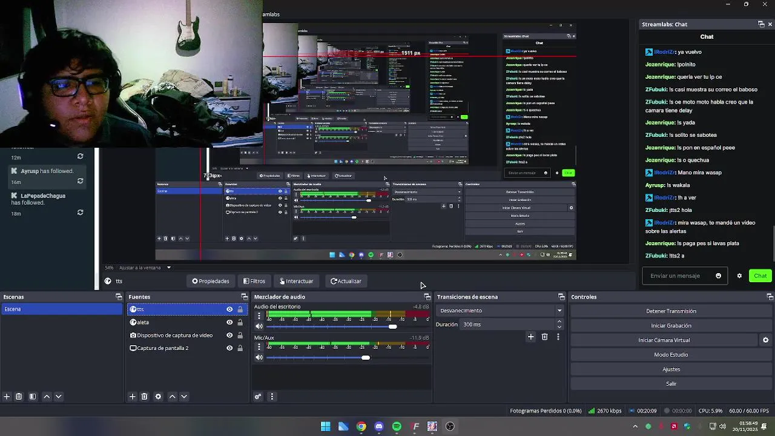Replay Ayrusp follow alert refresh icon
Screen dimensions: 775x436
(x=80, y=181)
